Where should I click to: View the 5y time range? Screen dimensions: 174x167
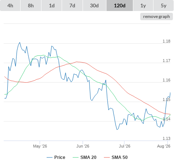164,6
